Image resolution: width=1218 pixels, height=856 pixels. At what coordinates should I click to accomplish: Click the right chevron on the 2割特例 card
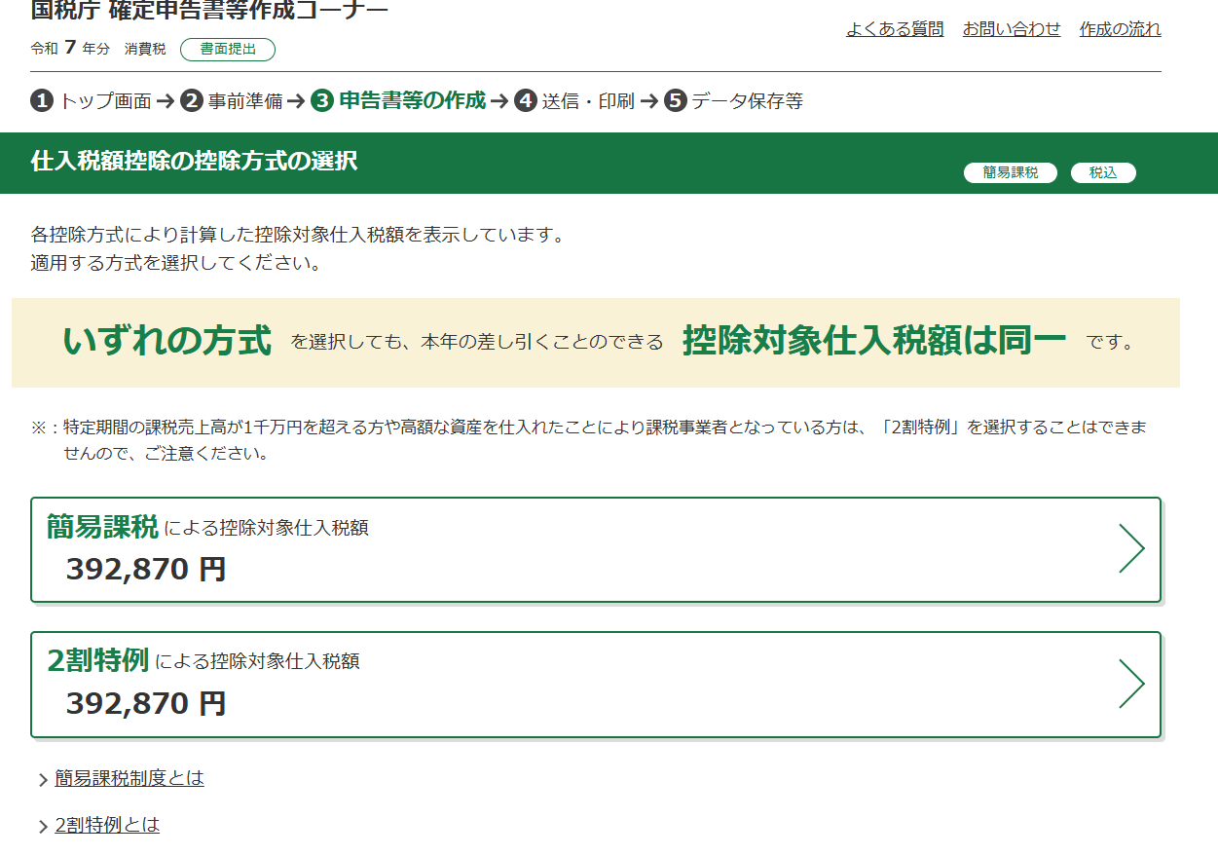tap(1130, 684)
